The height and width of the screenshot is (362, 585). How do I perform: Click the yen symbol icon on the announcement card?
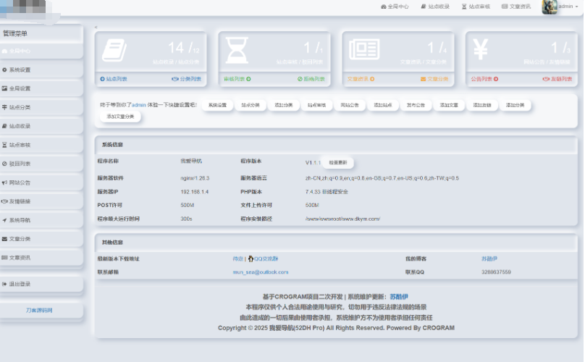[480, 50]
